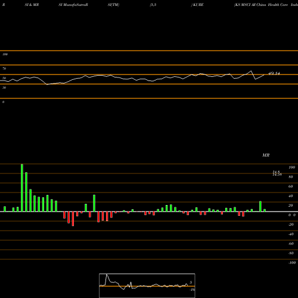Click the RSI axis label 0
The width and height of the screenshot is (298, 298).
(3, 102)
